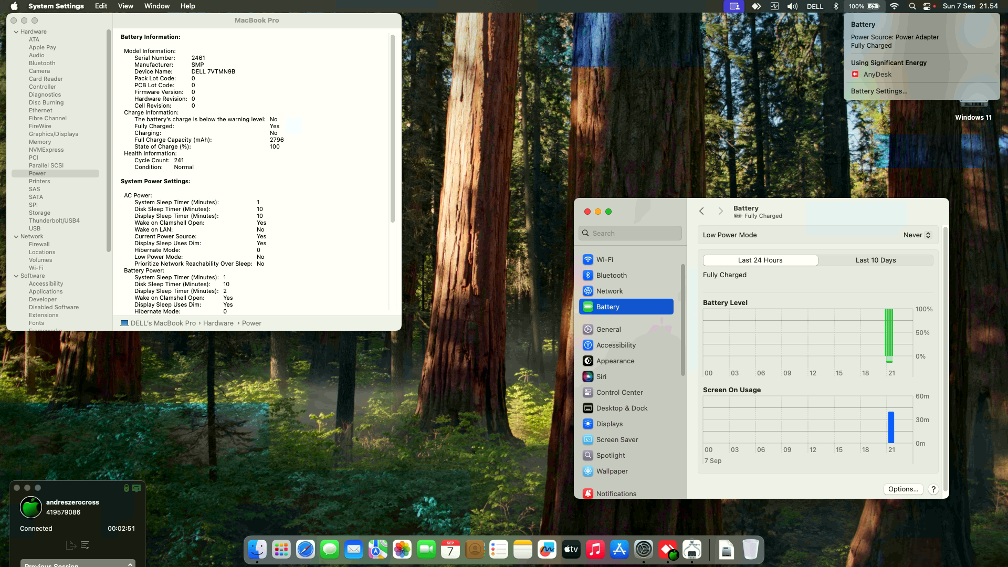Image resolution: width=1008 pixels, height=567 pixels.
Task: Click the System Settings gear in the Dock
Action: tap(644, 550)
